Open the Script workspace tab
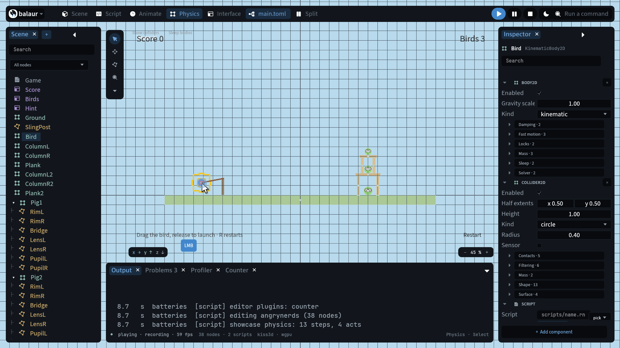The height and width of the screenshot is (348, 620). pos(108,14)
